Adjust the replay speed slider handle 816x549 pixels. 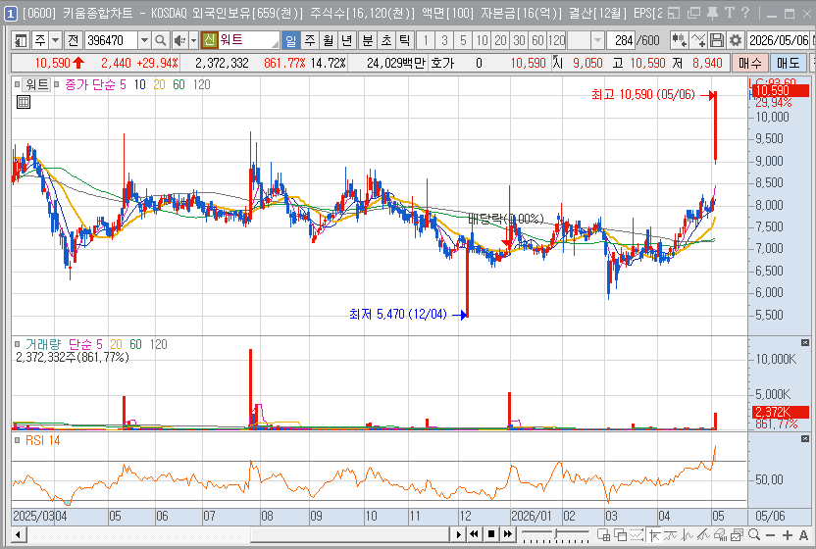tap(556, 533)
